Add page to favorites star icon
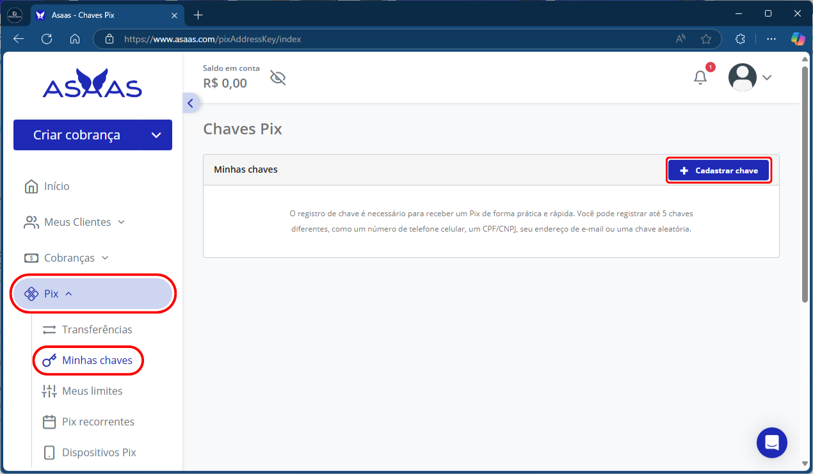The image size is (813, 474). point(706,39)
